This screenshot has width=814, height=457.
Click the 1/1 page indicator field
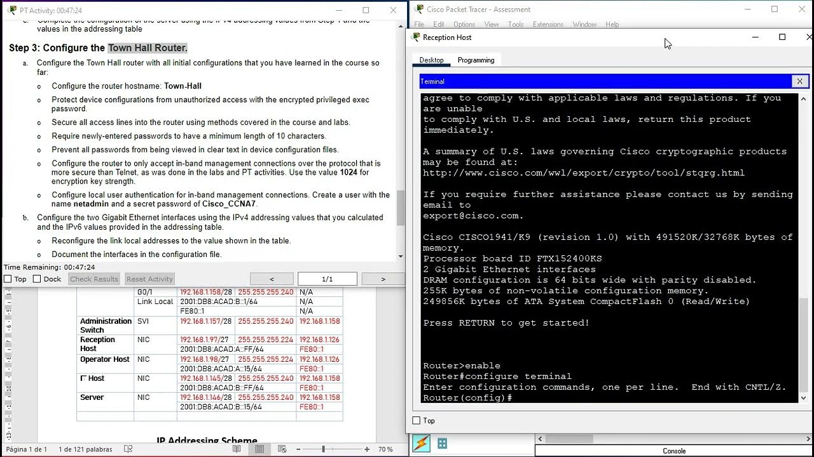coord(328,279)
